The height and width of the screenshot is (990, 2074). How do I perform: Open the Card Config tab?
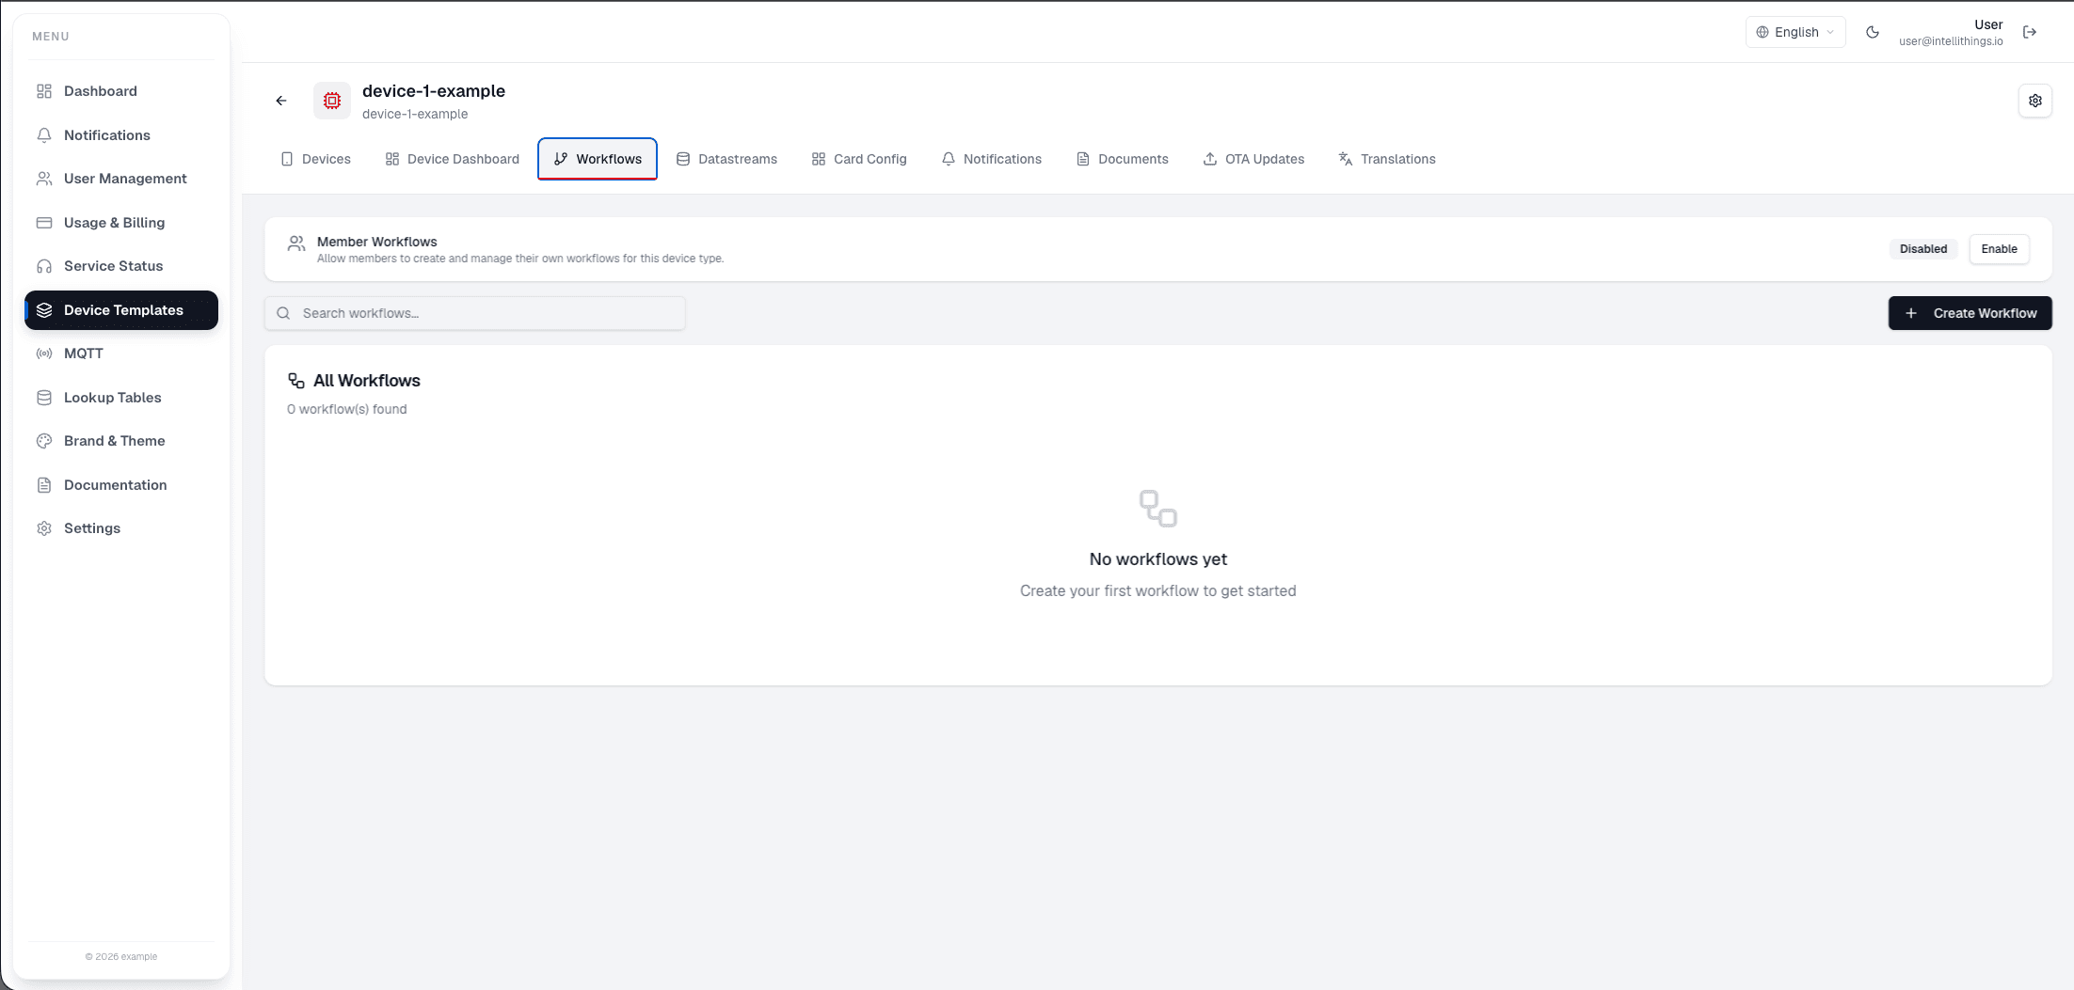coord(859,159)
